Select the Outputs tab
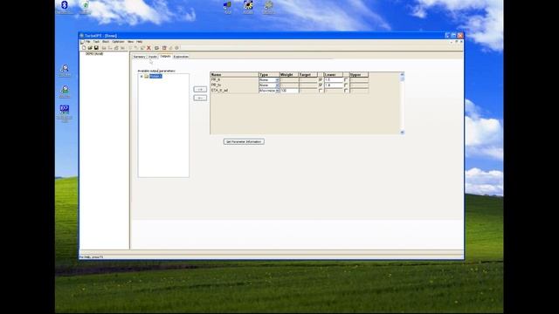 tap(165, 56)
